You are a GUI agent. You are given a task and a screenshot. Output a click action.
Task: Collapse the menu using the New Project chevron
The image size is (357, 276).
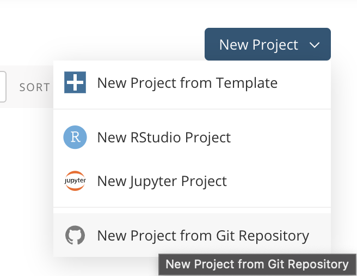(315, 45)
